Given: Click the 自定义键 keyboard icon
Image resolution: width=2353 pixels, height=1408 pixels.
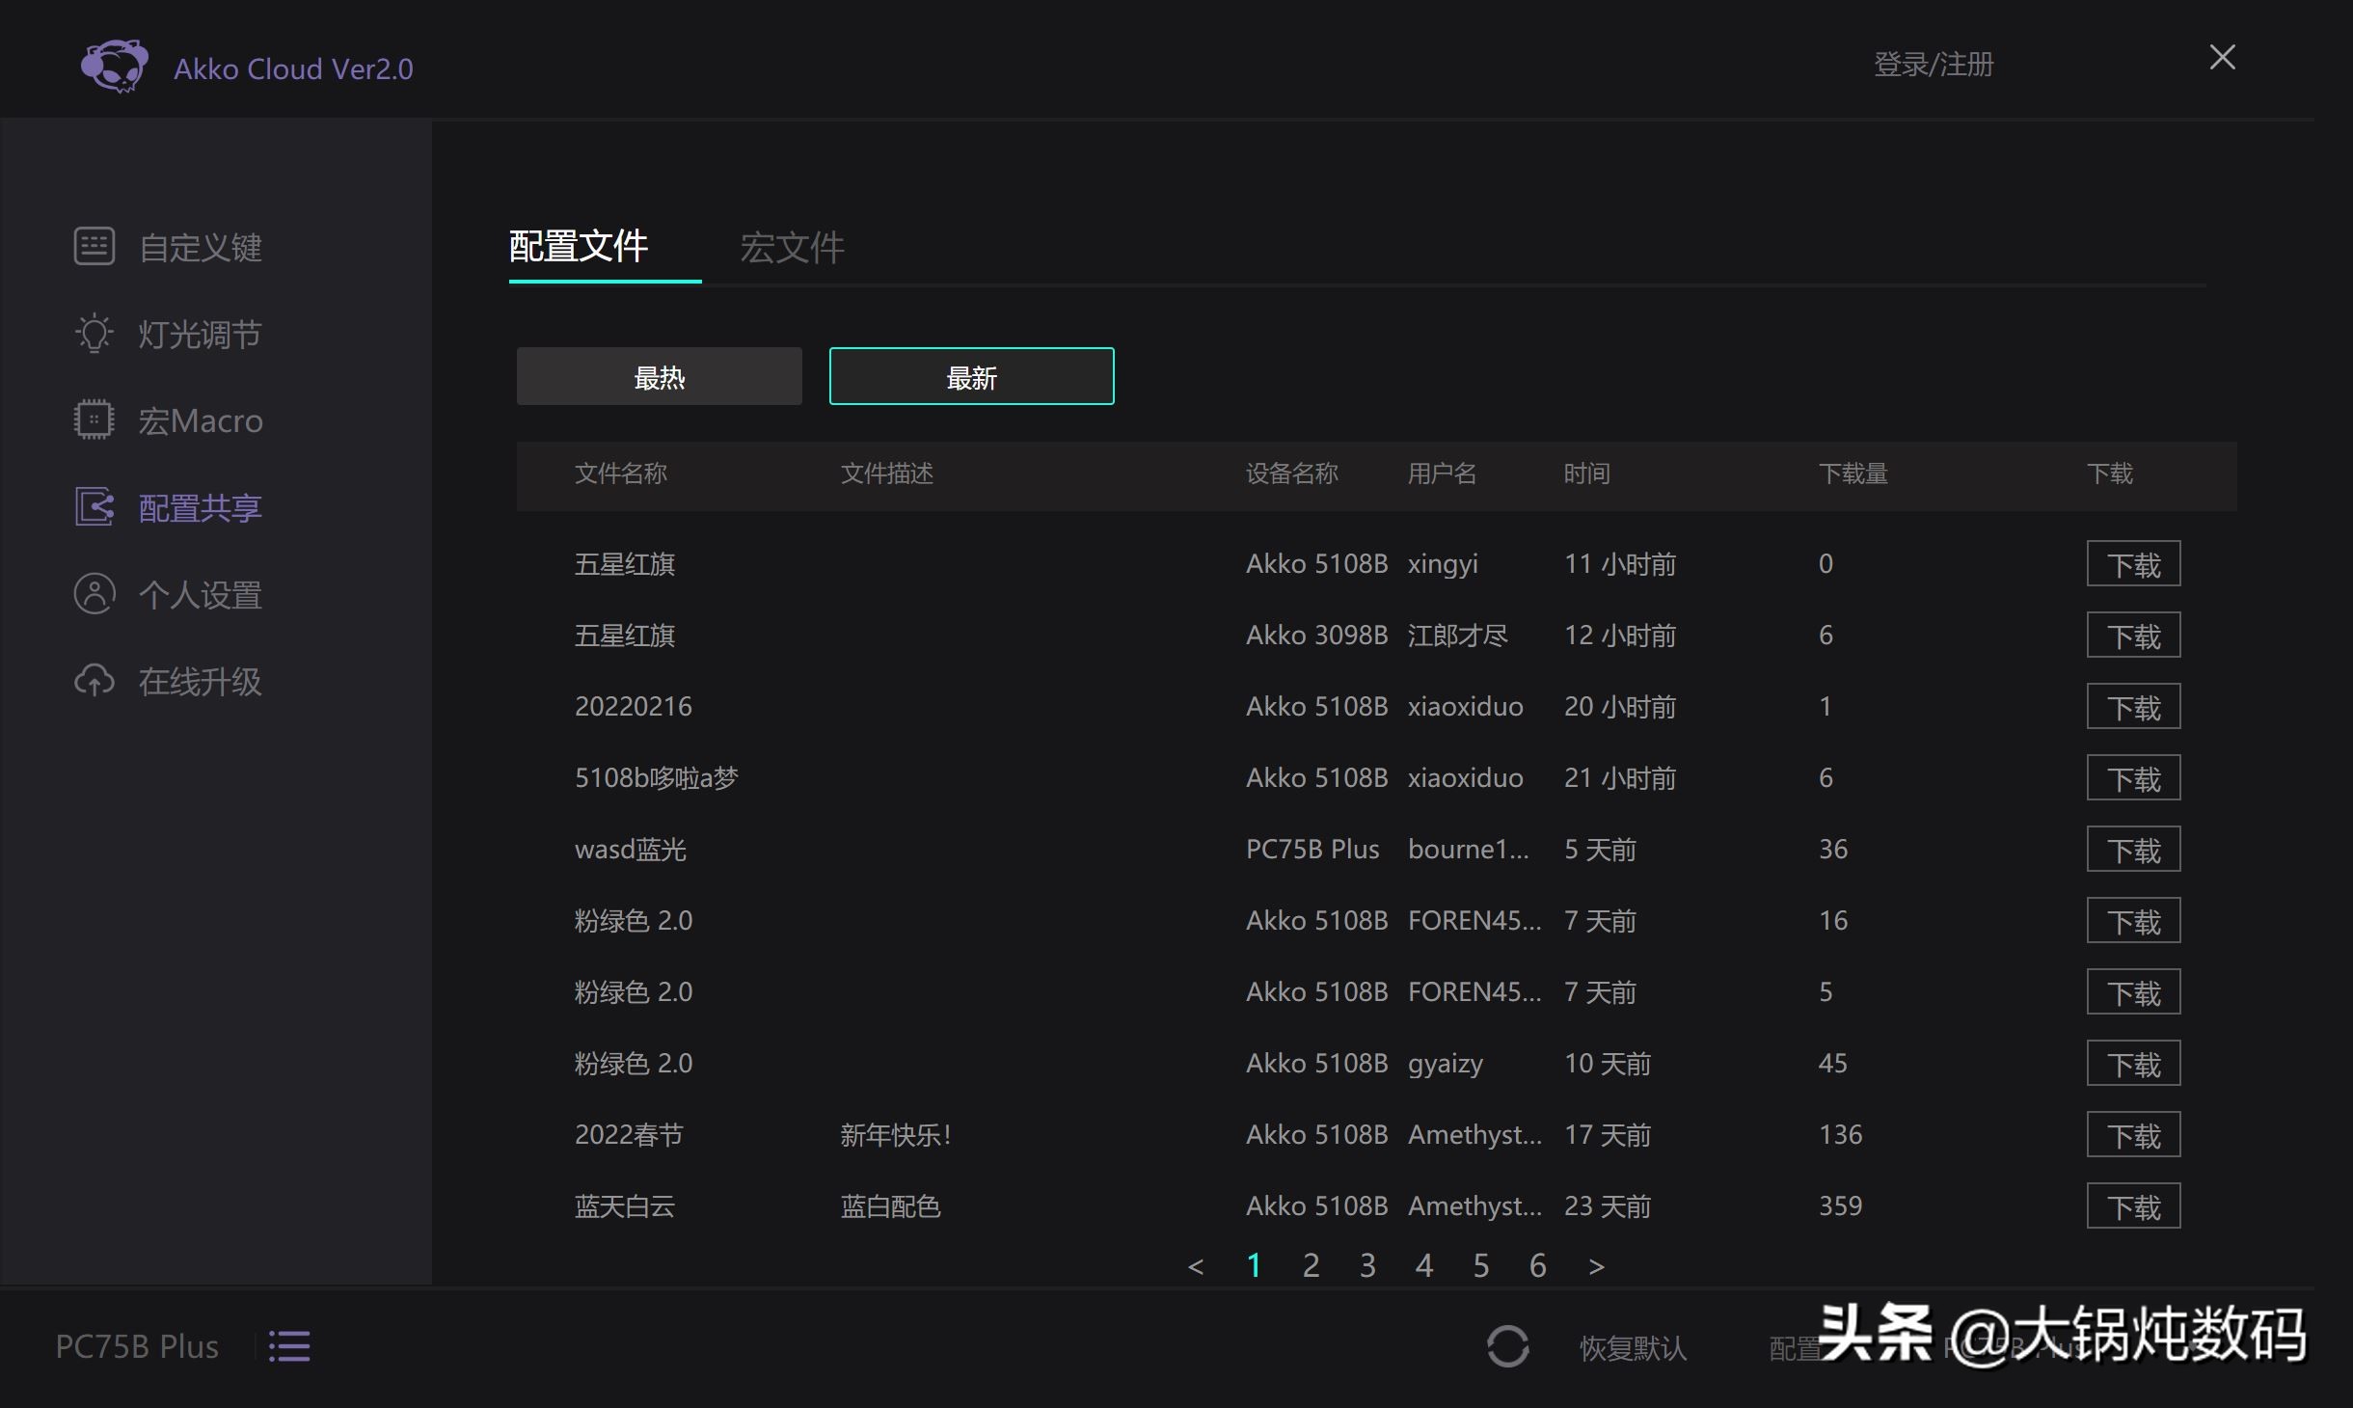Looking at the screenshot, I should pyautogui.click(x=95, y=246).
